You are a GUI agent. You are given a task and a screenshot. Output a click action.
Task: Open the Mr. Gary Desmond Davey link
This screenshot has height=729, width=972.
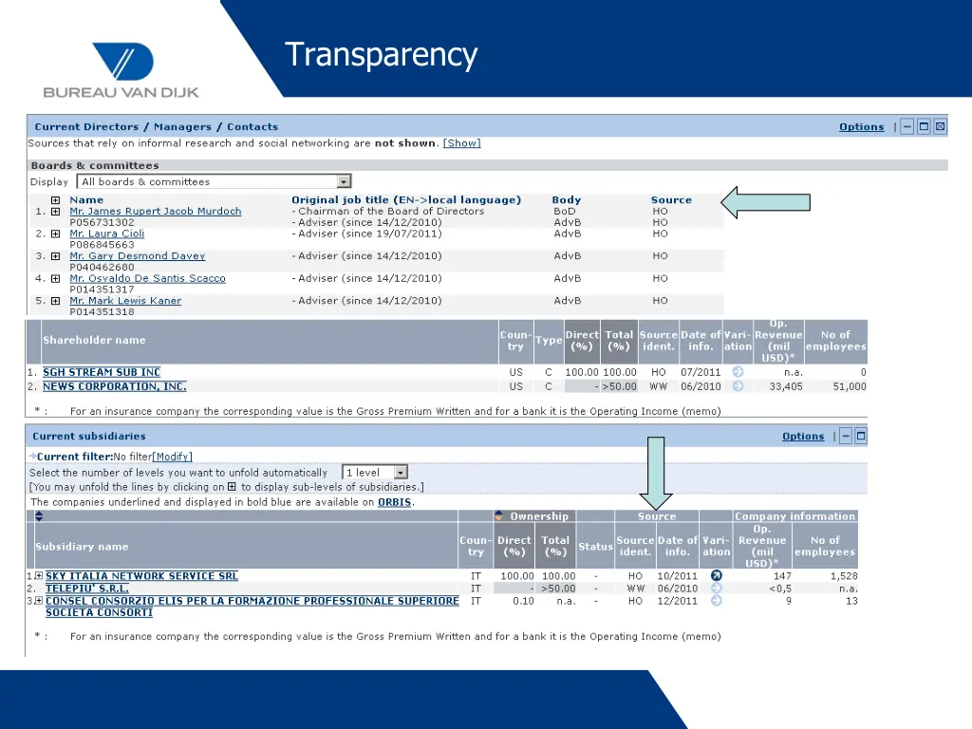[x=137, y=256]
